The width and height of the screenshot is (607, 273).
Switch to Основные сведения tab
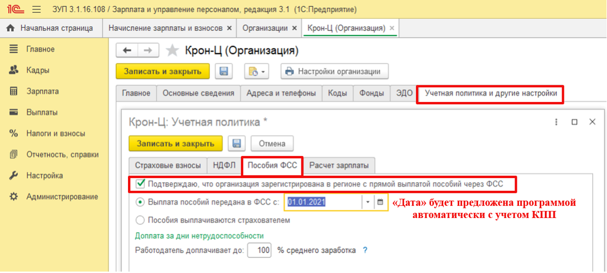click(198, 93)
